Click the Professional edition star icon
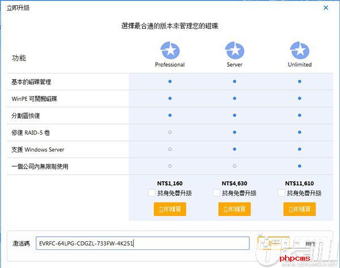The image size is (340, 268). 170,50
